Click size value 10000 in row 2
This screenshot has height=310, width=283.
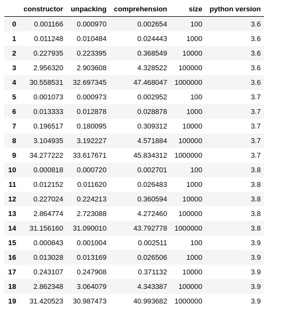(x=192, y=53)
